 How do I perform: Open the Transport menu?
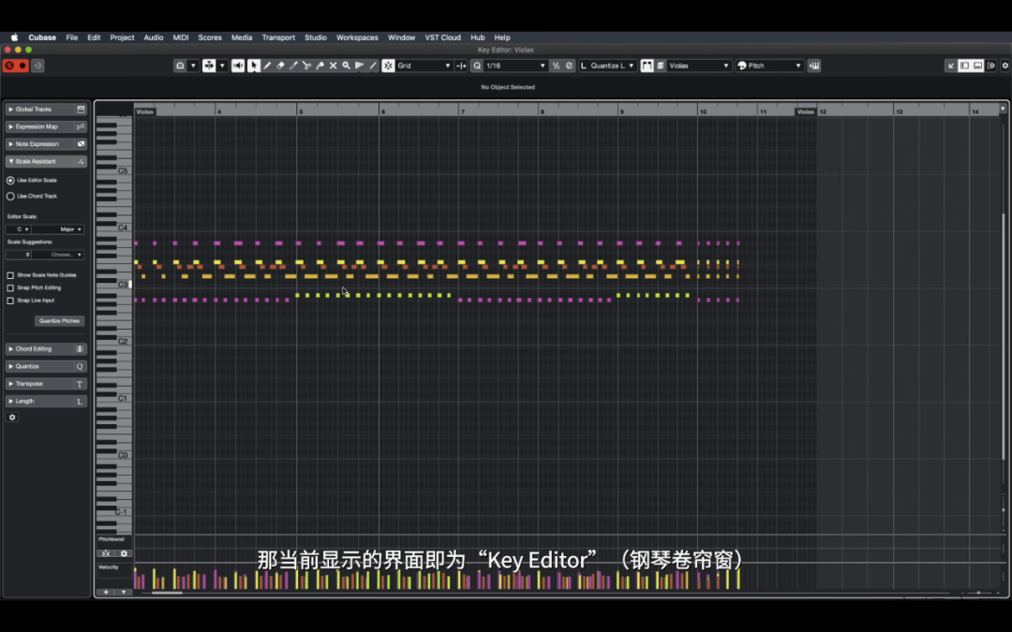[278, 37]
